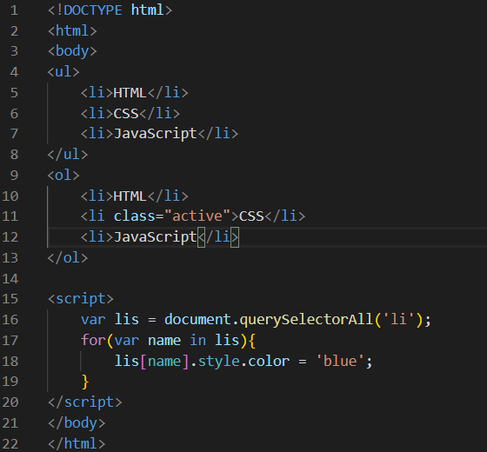Click the closing </script> tag
The height and width of the screenshot is (452, 487).
click(85, 402)
